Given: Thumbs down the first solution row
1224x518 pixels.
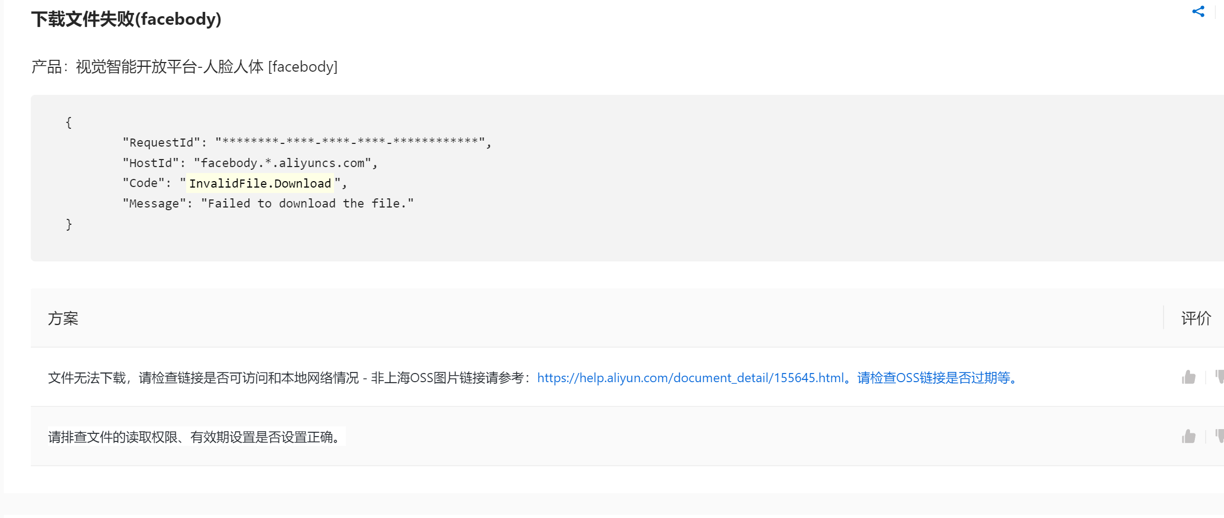Looking at the screenshot, I should [x=1220, y=377].
